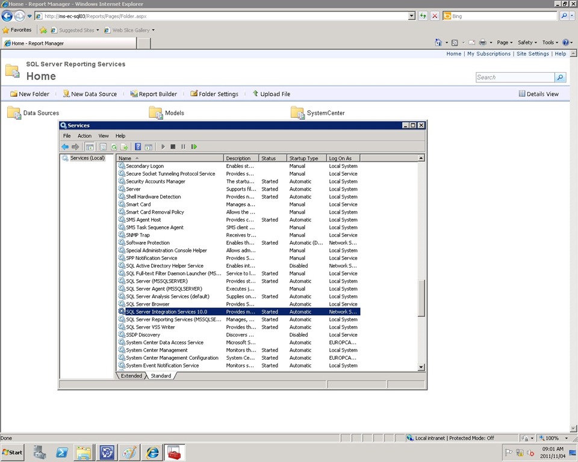This screenshot has width=578, height=462.
Task: Click the Upload File button
Action: [x=271, y=94]
